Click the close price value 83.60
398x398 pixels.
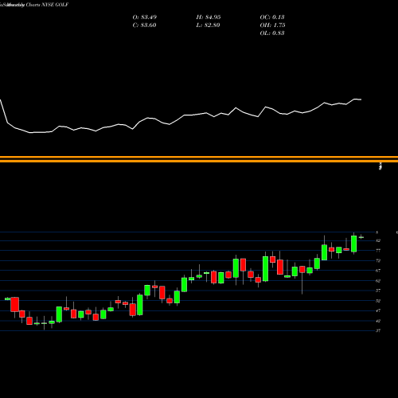coord(144,25)
